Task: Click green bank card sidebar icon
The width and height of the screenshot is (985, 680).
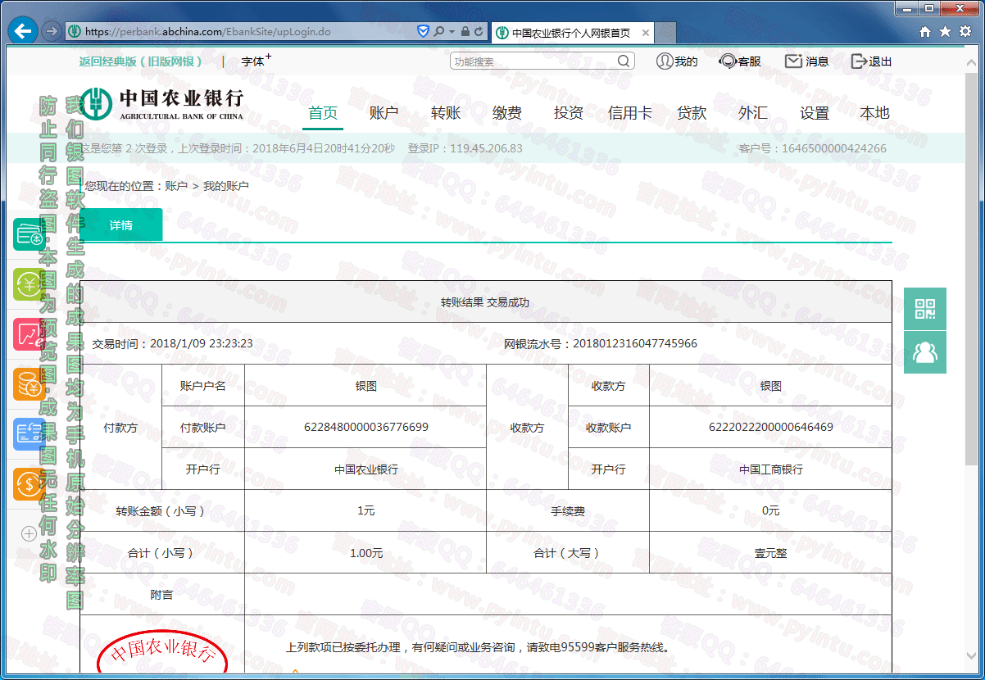Action: [x=30, y=235]
